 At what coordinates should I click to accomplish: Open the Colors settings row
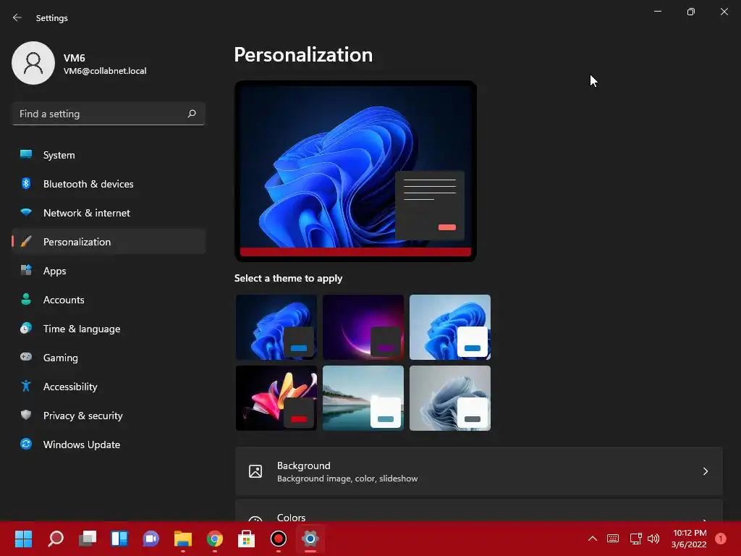479,510
